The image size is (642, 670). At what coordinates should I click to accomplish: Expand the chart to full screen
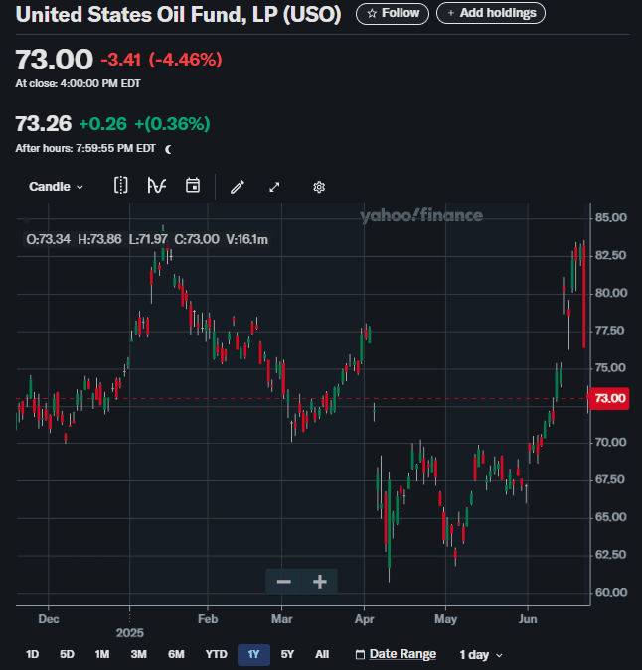(275, 187)
